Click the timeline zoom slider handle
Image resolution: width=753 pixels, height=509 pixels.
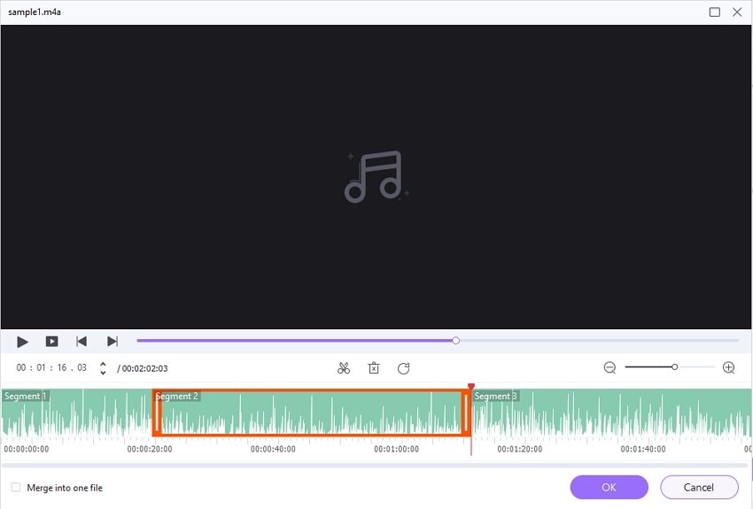[x=675, y=367]
